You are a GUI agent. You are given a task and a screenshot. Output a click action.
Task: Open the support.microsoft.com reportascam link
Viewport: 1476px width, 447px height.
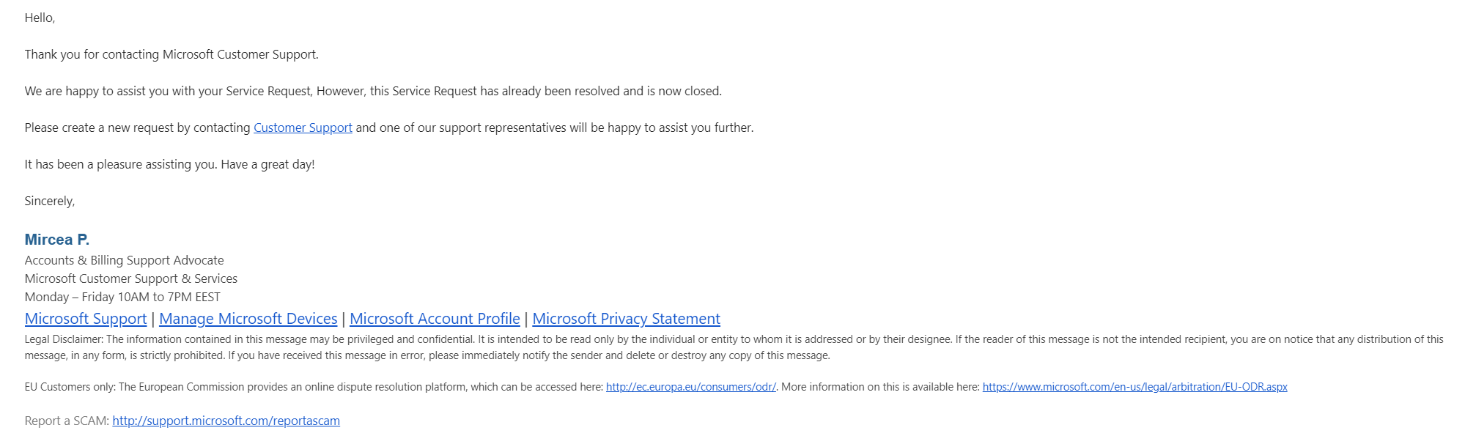coord(226,421)
